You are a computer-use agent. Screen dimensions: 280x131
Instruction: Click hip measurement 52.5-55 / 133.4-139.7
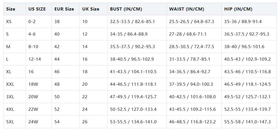pos(247,109)
